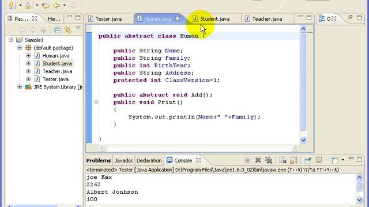Toggle Pin Console
Viewport: 369px width, 207px height.
pos(308,160)
